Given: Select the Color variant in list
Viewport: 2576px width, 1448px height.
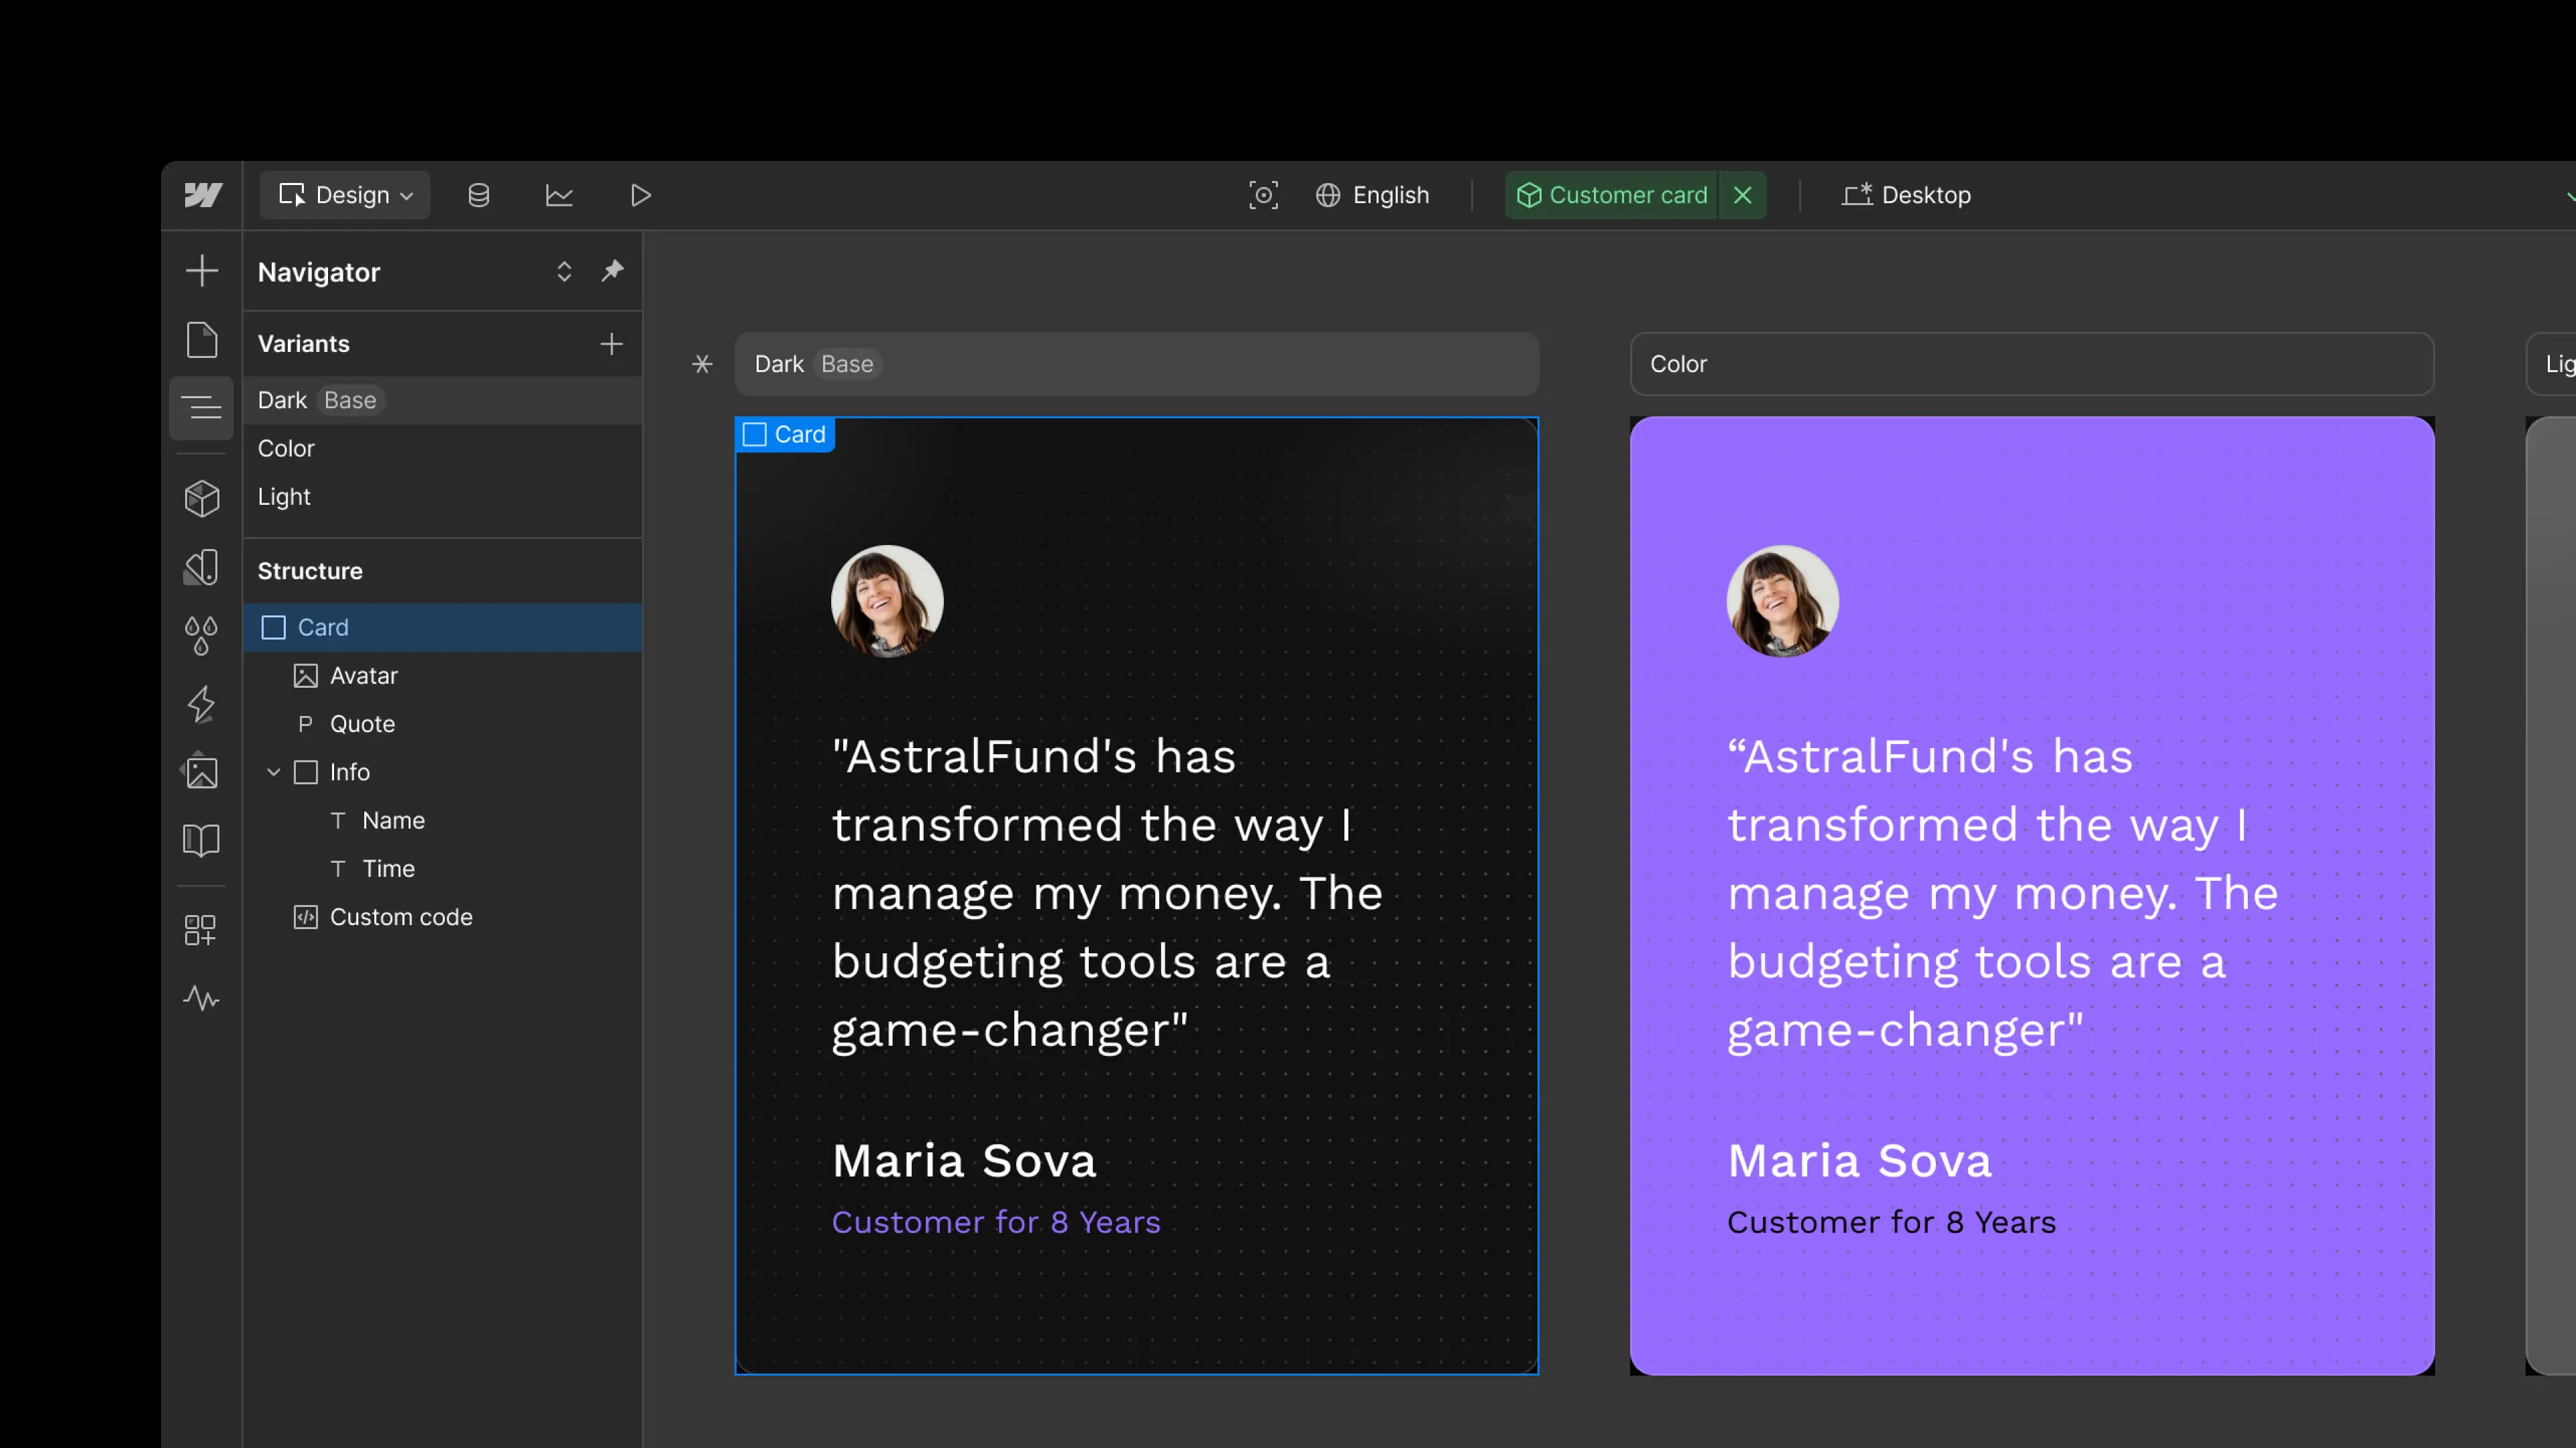Looking at the screenshot, I should [x=443, y=448].
